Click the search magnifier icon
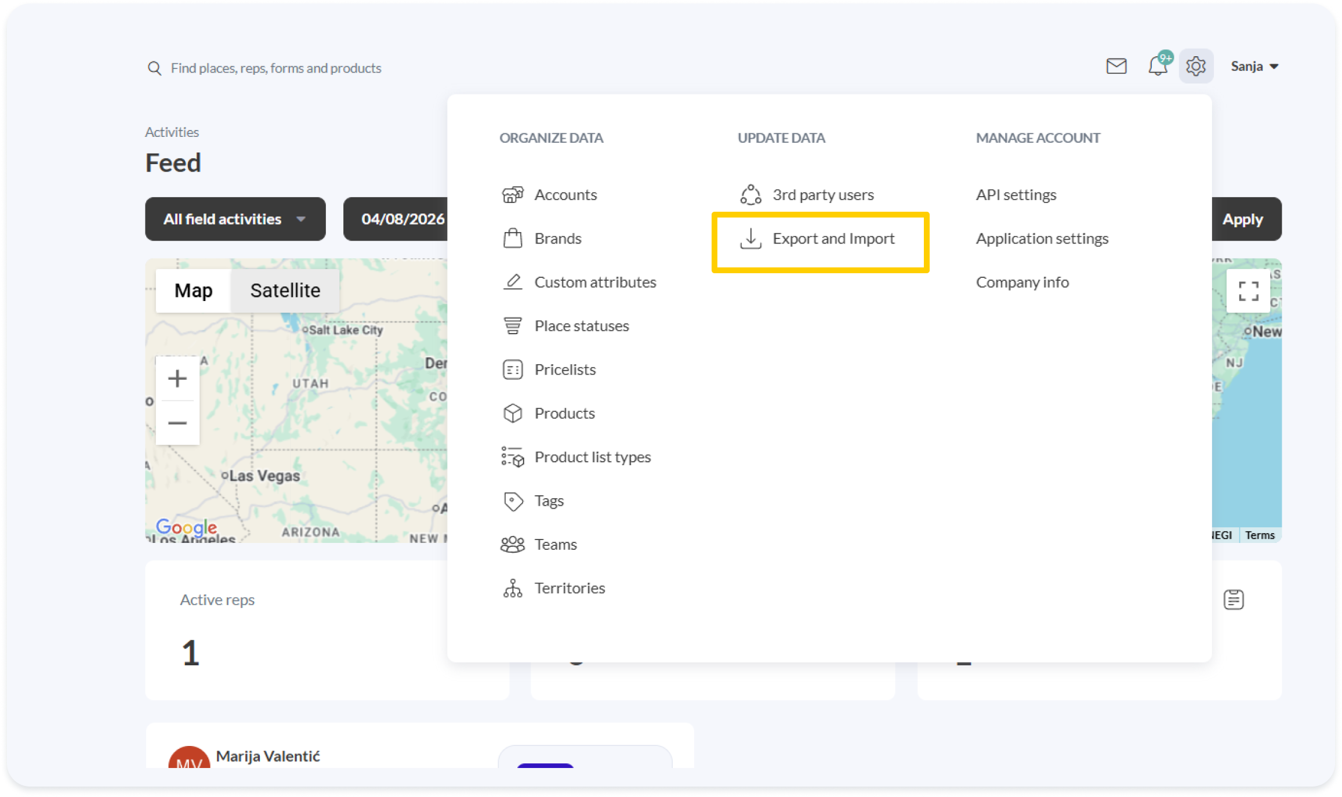 tap(154, 68)
